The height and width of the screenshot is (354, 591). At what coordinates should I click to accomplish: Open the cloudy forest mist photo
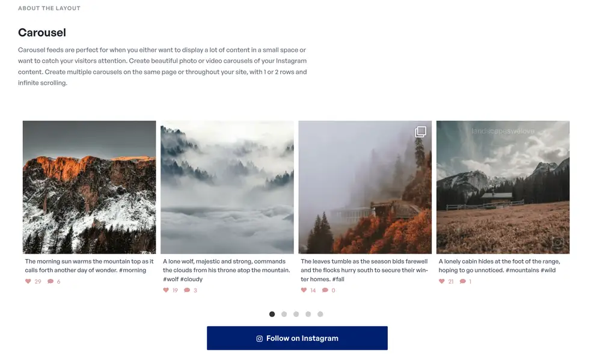(x=227, y=187)
